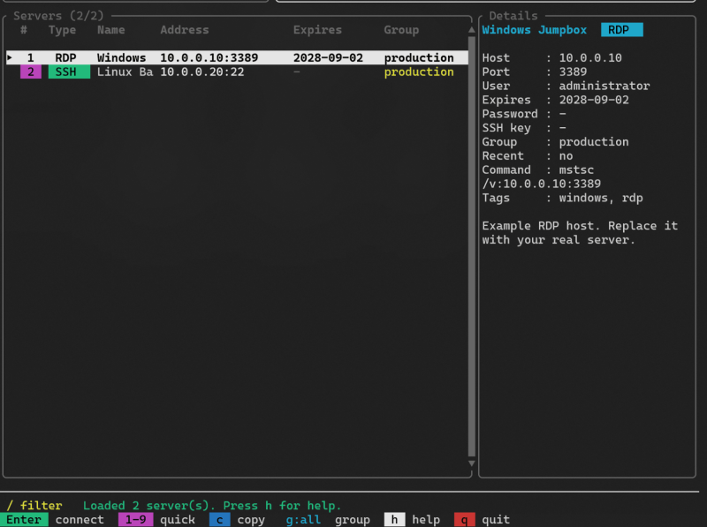
Task: Click the magenta 1-9 quick key hint
Action: (136, 520)
